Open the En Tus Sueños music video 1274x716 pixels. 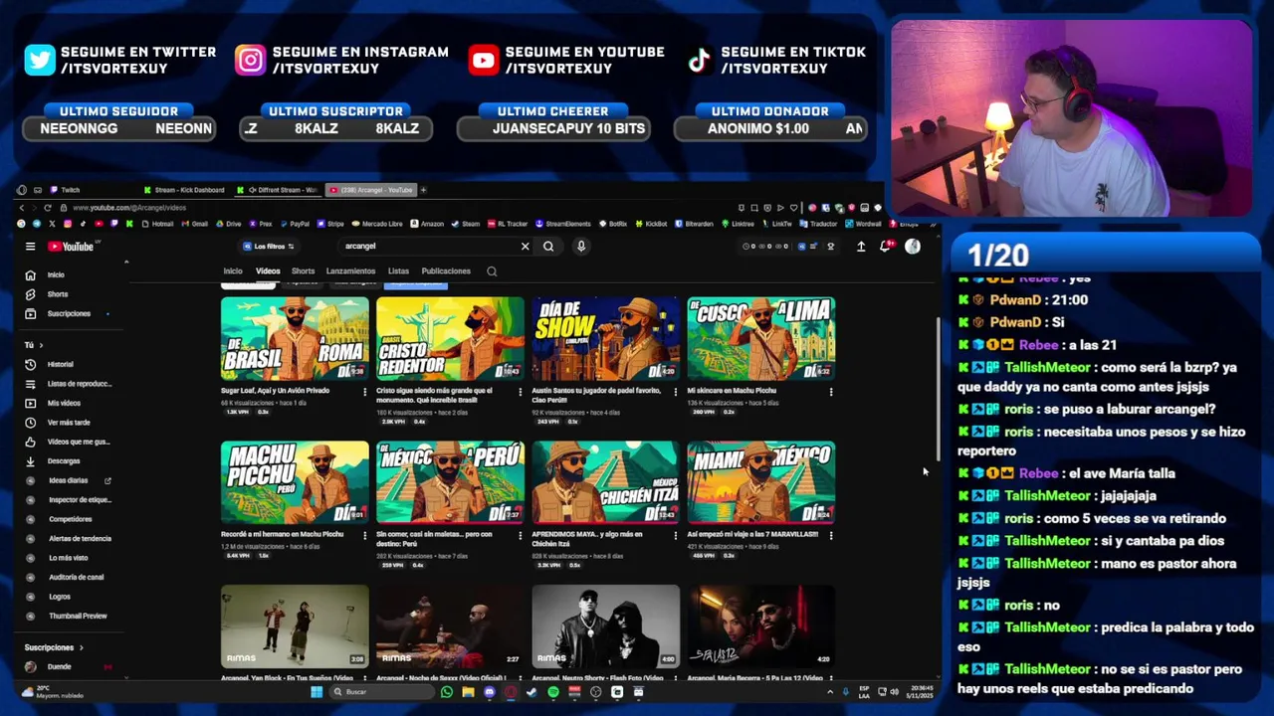tap(295, 626)
